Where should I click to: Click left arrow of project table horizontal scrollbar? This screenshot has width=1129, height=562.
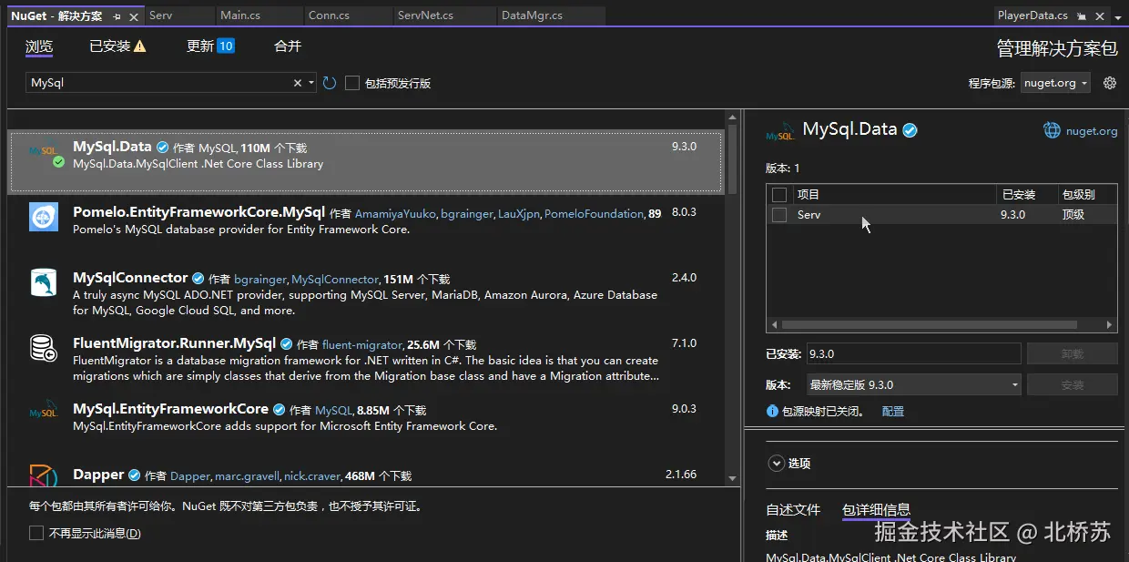click(x=775, y=324)
